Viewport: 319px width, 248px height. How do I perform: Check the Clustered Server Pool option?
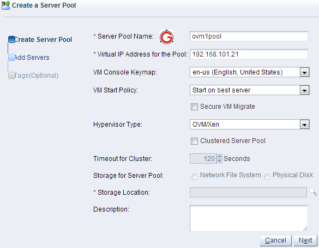pos(194,141)
